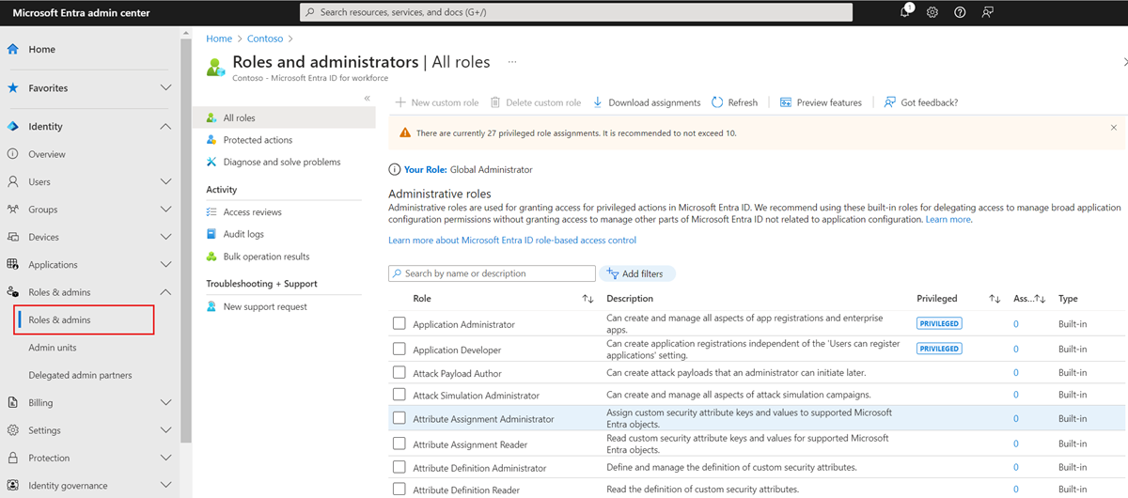Open Preview features icon in toolbar
The height and width of the screenshot is (498, 1128).
[786, 102]
